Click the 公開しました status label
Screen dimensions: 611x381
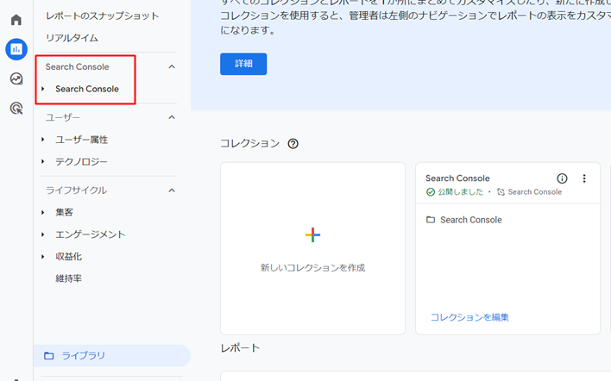tap(455, 192)
